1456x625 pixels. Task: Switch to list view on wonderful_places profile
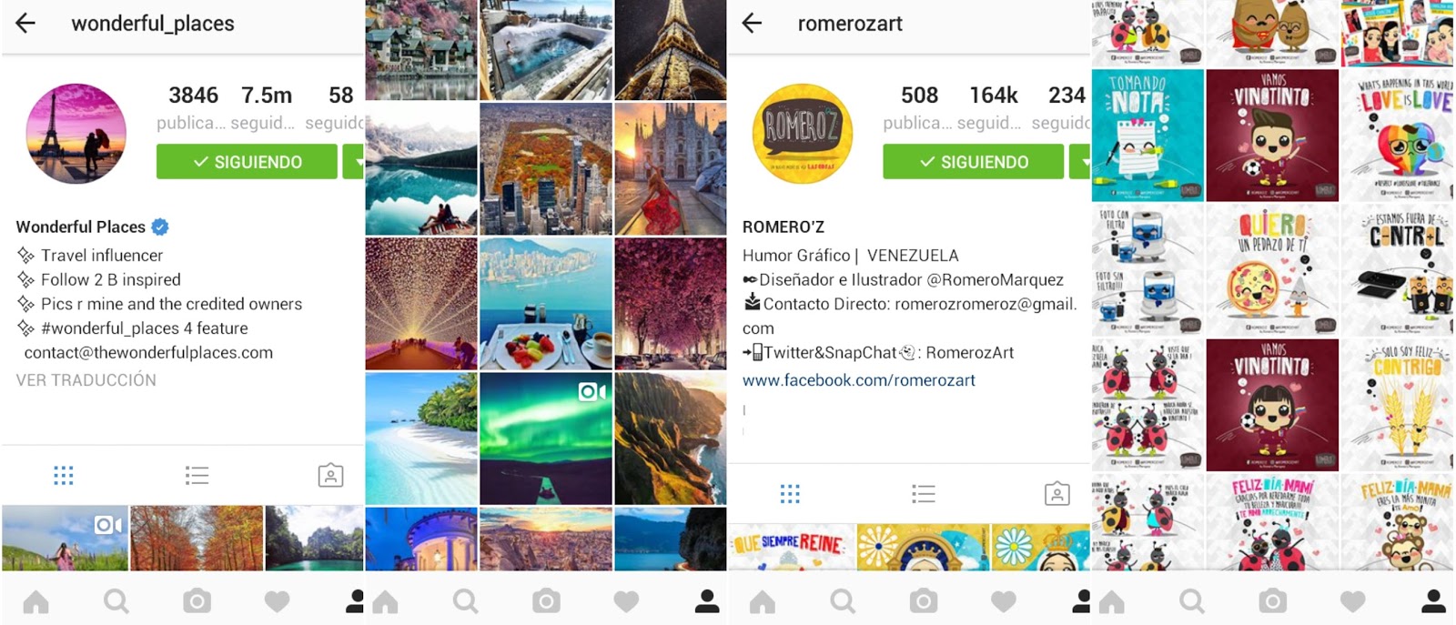[197, 475]
